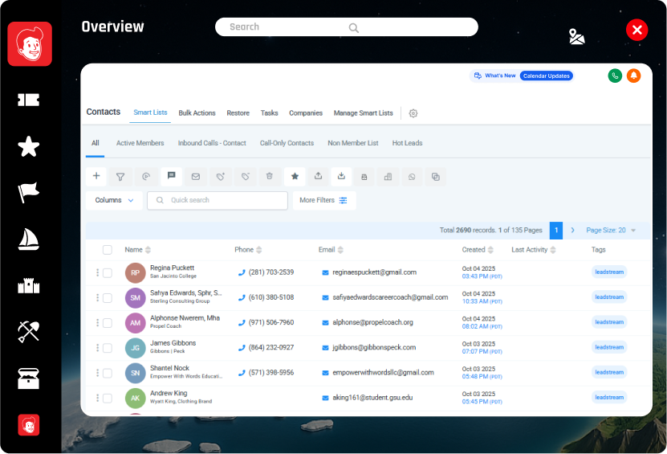
Task: Open the Page Size: 20 dropdown
Action: click(611, 230)
